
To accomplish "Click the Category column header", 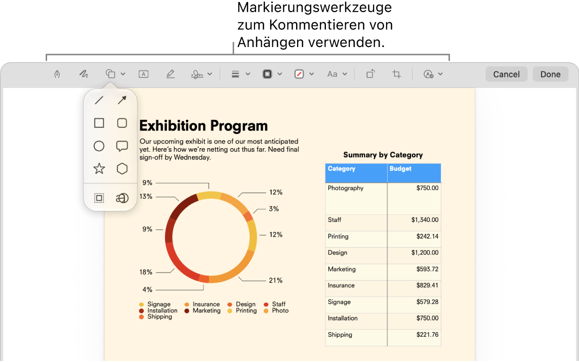I will [x=356, y=173].
